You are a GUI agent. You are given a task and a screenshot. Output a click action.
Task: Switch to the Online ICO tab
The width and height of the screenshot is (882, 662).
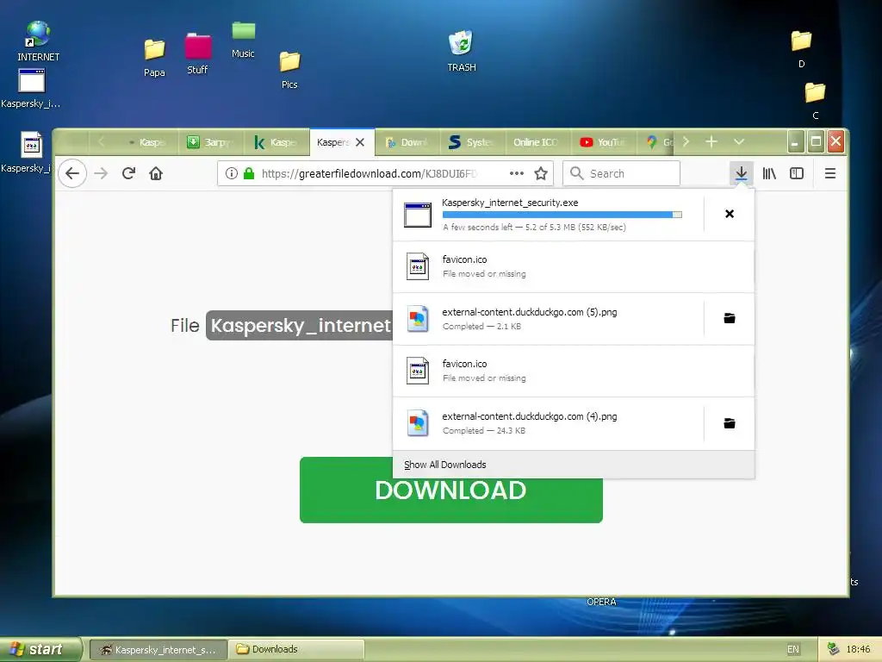[x=537, y=142]
